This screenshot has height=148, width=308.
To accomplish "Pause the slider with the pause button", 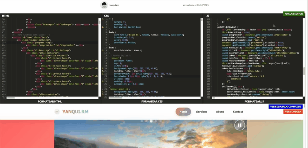I will (x=239, y=125).
